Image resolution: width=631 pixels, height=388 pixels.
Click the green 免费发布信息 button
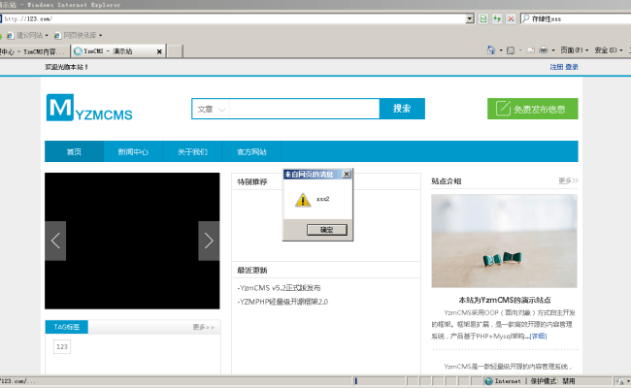point(532,109)
